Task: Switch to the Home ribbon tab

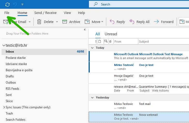Action: [22, 13]
